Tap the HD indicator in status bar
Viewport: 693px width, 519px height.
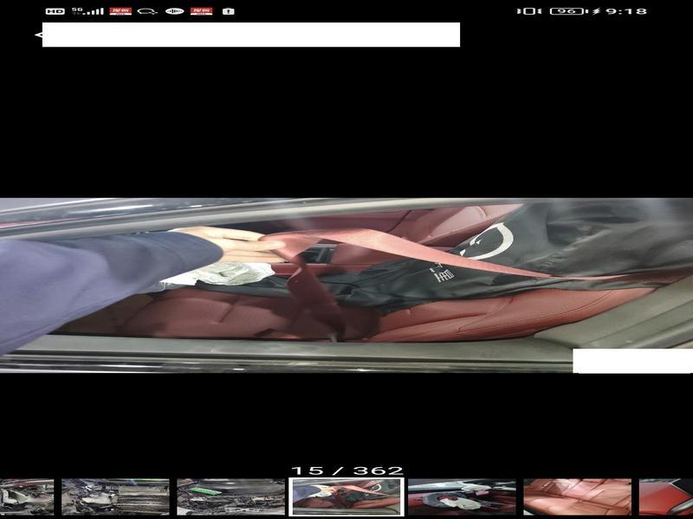(x=55, y=11)
